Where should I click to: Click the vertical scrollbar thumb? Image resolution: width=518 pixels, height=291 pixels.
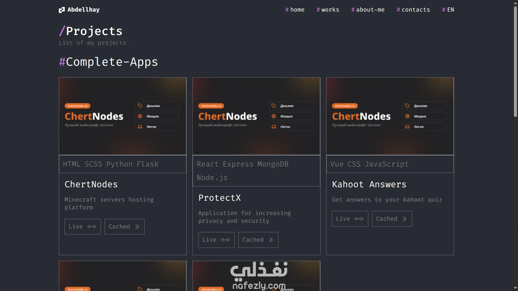click(515, 61)
